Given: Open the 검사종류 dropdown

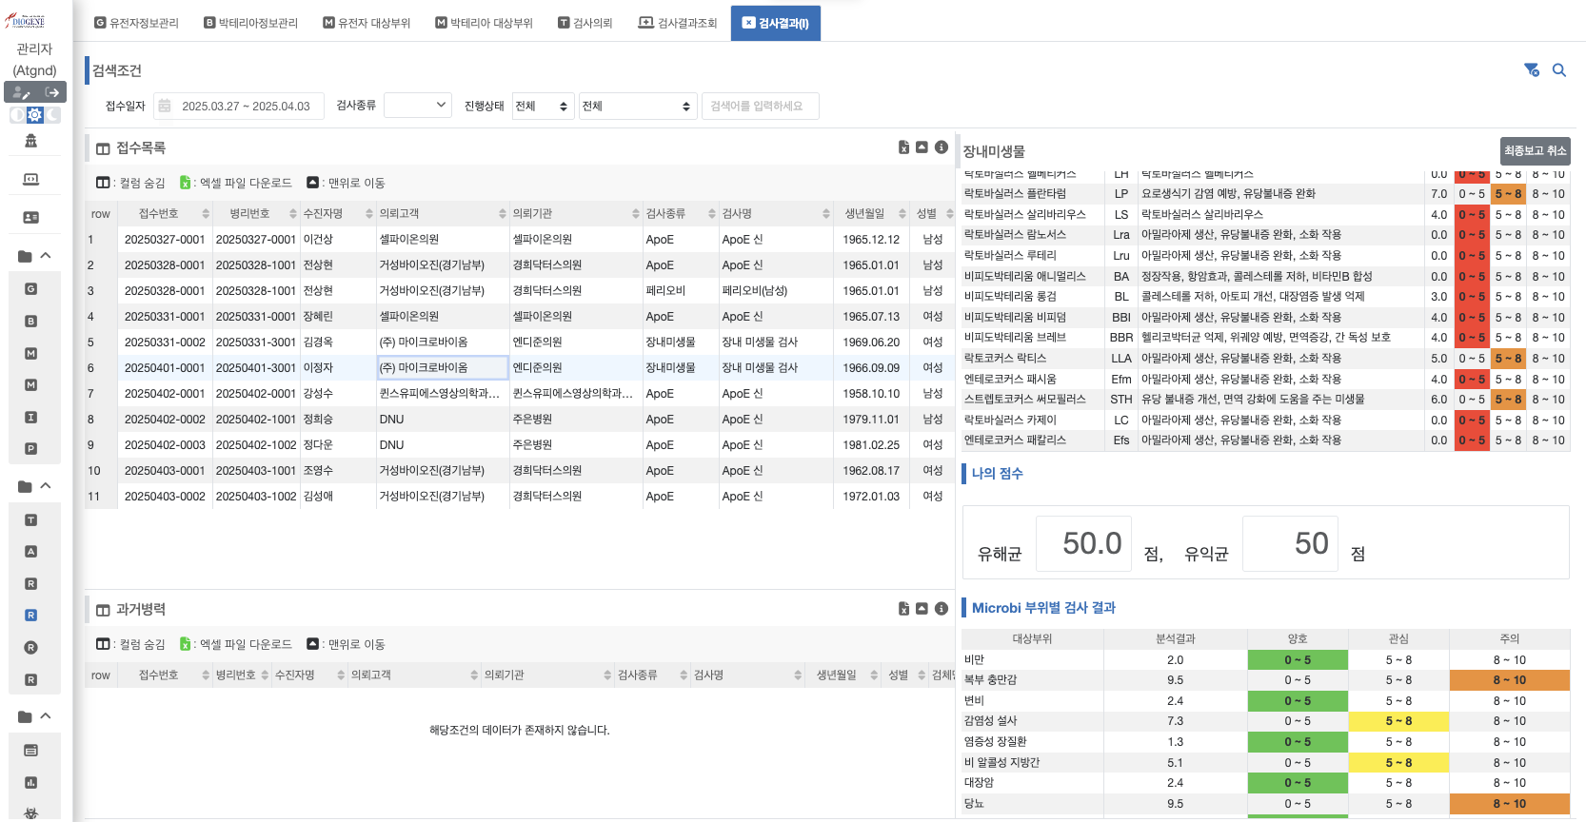Looking at the screenshot, I should (x=417, y=106).
